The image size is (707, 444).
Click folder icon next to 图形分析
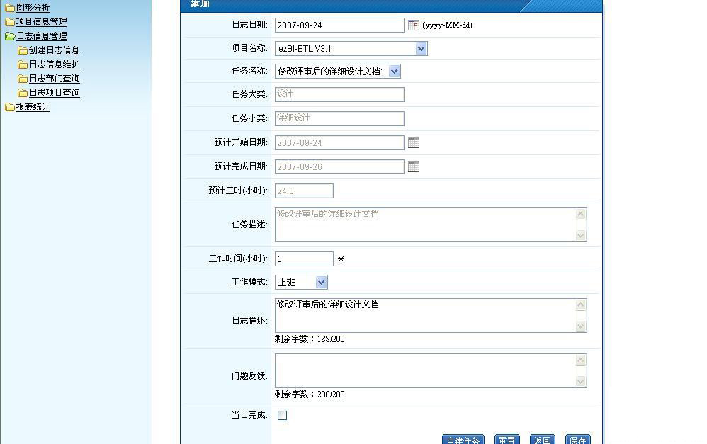coord(10,8)
